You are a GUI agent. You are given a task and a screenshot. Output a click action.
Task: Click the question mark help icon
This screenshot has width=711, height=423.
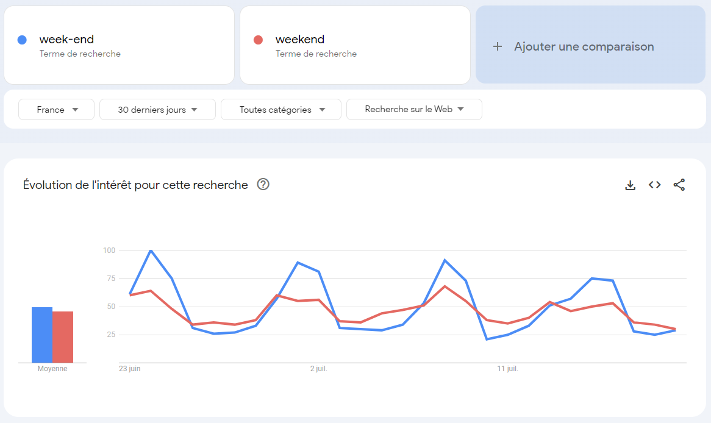click(x=263, y=184)
